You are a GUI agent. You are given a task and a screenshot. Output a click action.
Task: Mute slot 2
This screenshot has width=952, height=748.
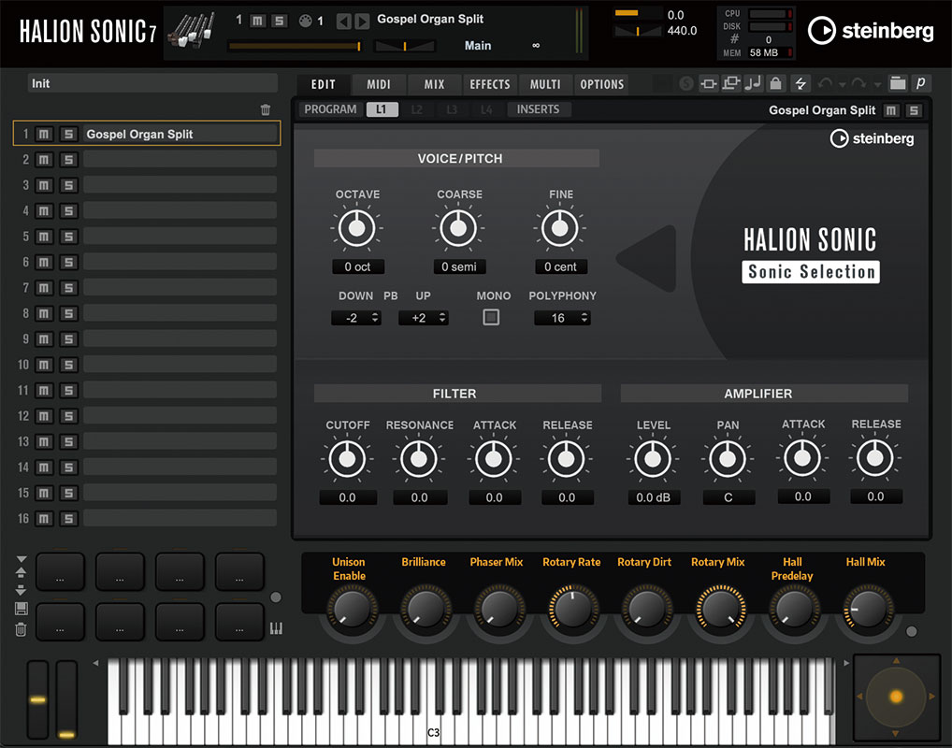(x=44, y=160)
